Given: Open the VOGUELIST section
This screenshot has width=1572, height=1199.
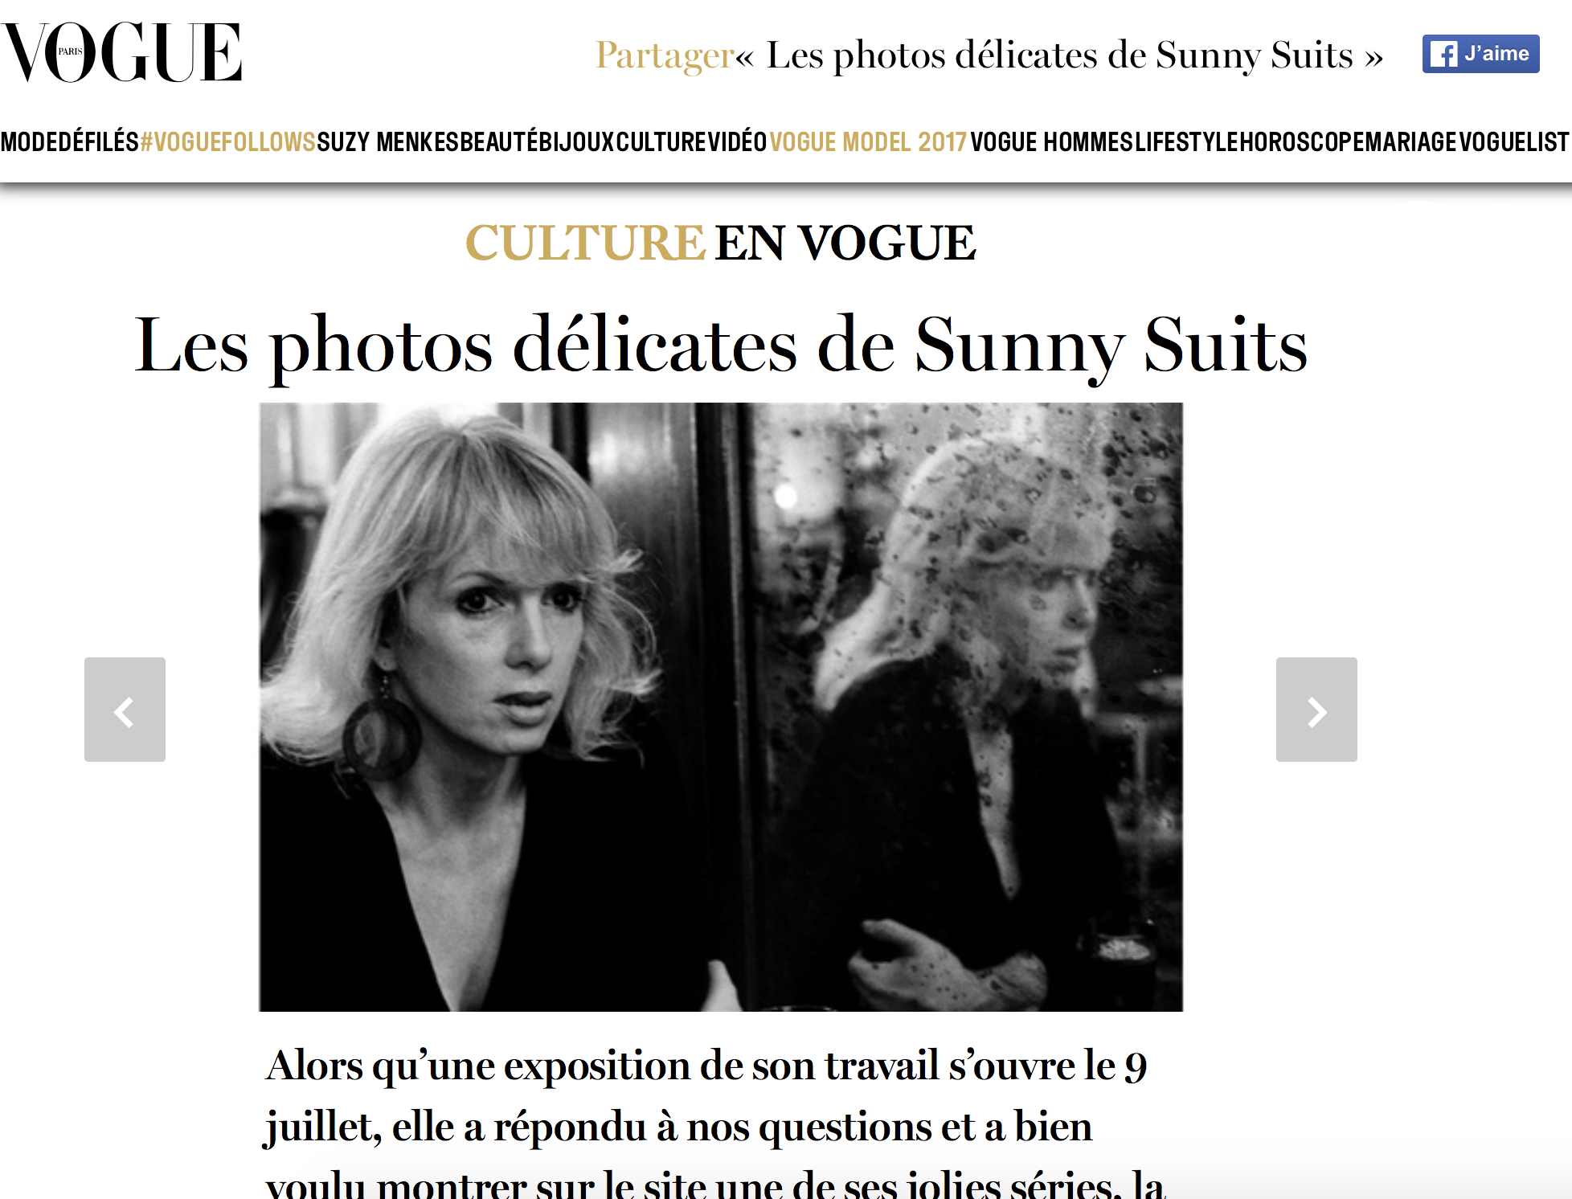Looking at the screenshot, I should coord(1514,142).
